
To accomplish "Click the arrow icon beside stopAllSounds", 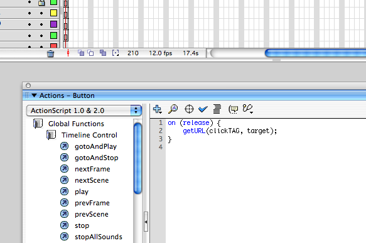I will point(65,237).
